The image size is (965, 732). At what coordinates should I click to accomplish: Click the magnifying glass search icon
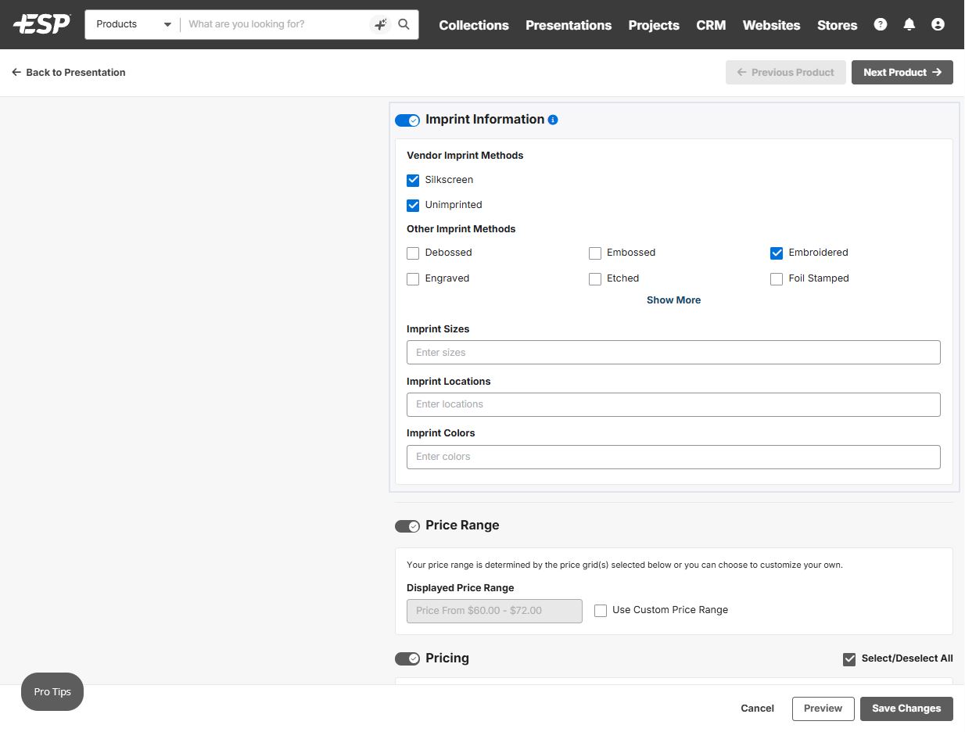(404, 24)
